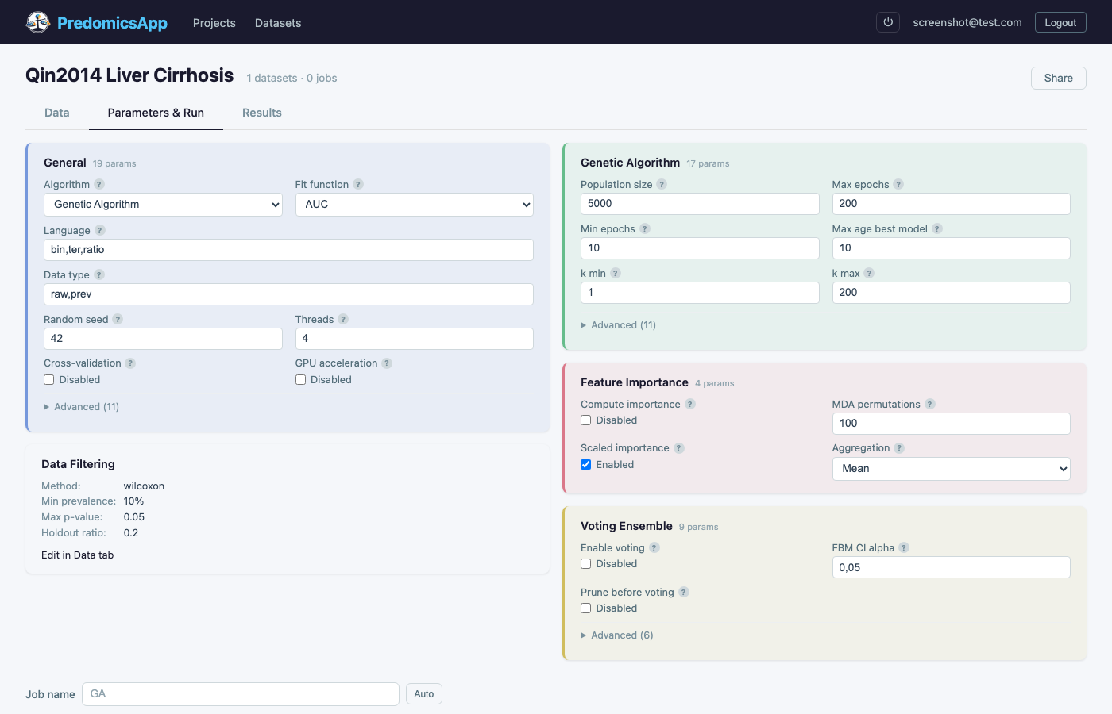1112x714 pixels.
Task: Click the Auto job name button
Action: click(423, 694)
